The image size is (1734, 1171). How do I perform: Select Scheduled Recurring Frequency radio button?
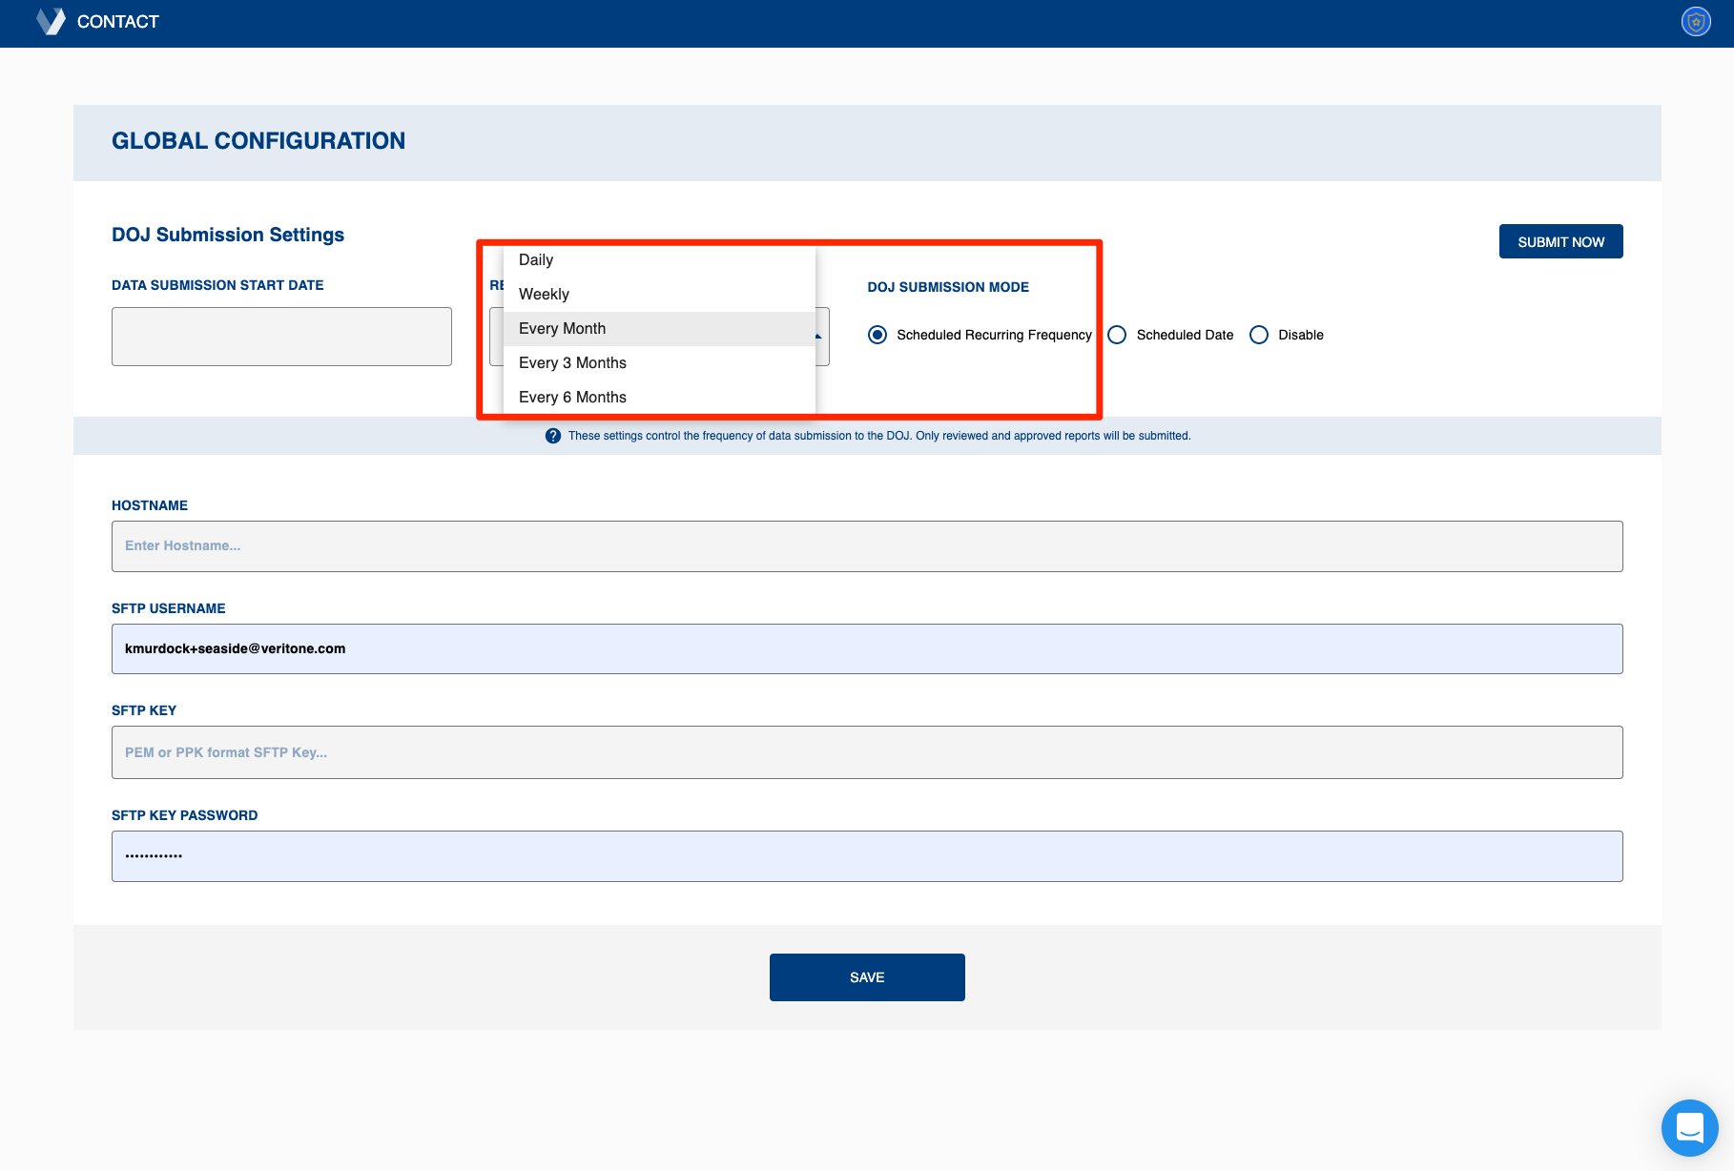point(877,335)
